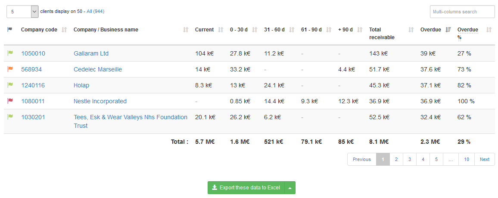This screenshot has width=498, height=198.
Task: Jump to page 10
Action: click(x=467, y=159)
